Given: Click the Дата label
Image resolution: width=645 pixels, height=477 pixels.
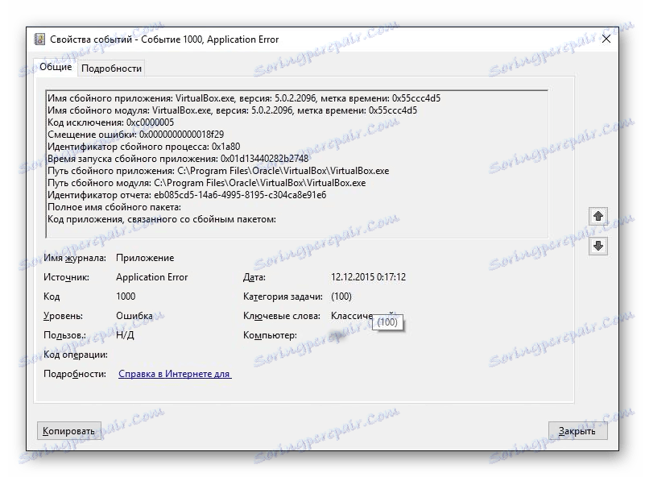Looking at the screenshot, I should click(254, 277).
